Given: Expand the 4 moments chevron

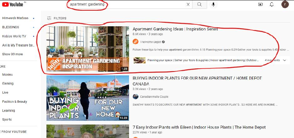Looking at the screenshot, I should pos(284,60).
